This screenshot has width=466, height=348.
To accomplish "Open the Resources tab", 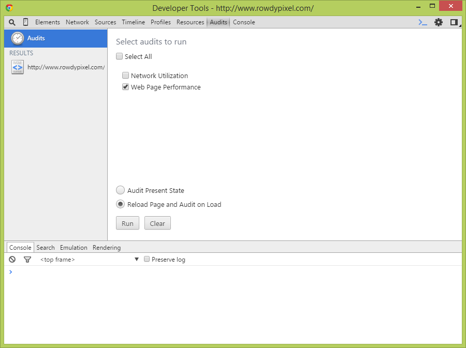I will click(x=190, y=22).
